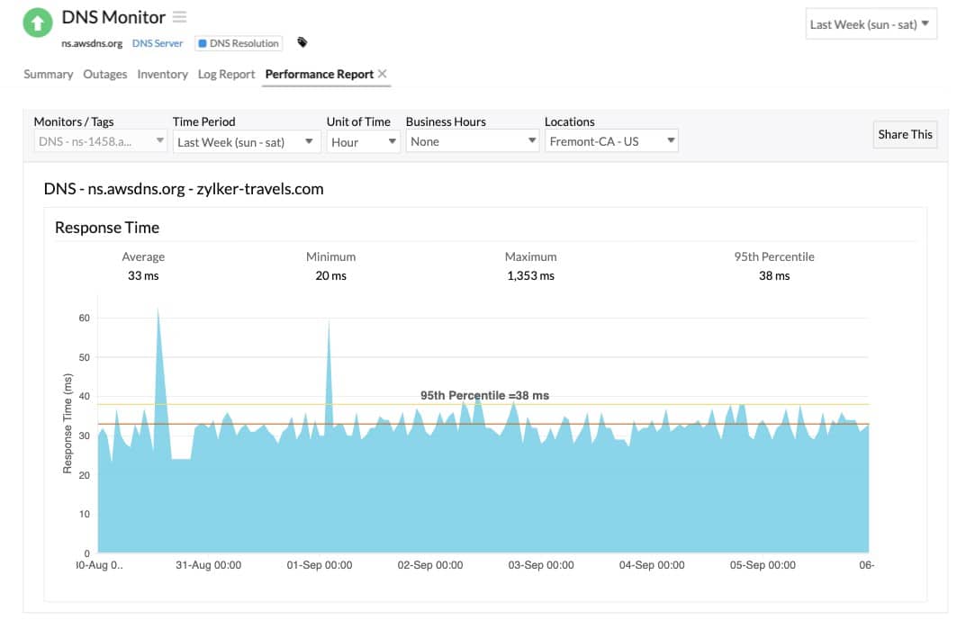Open the Locations Fremont-CA - US dropdown
Screen dimensions: 957x620
coord(611,141)
